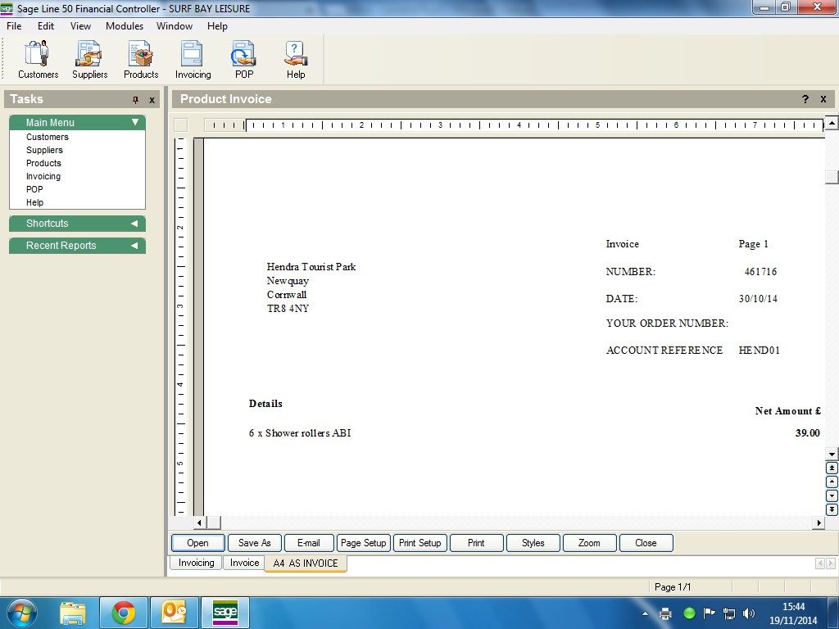Open the POP toolbar icon
This screenshot has height=629, width=839.
(244, 60)
